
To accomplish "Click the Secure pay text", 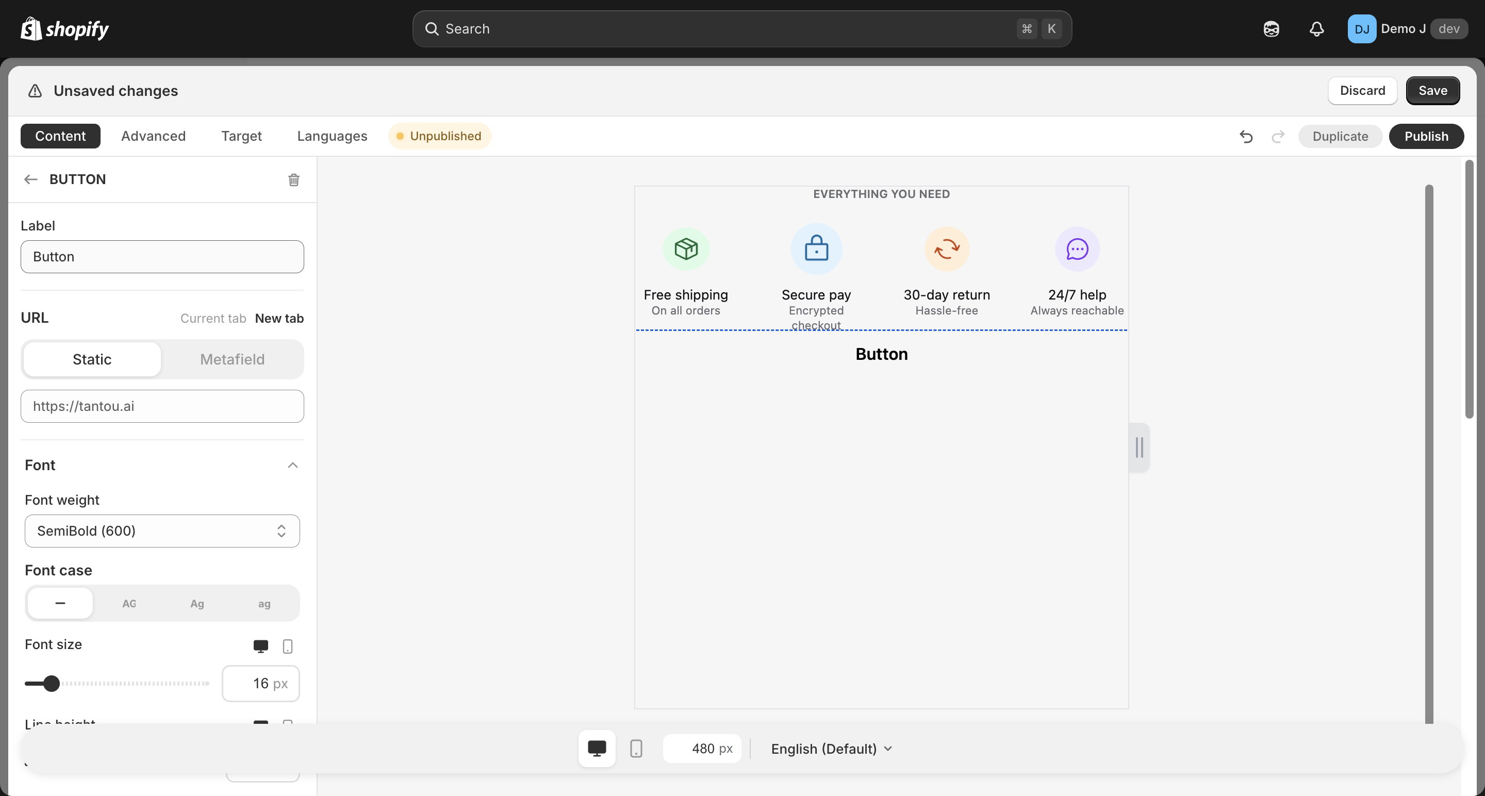I will (x=816, y=294).
